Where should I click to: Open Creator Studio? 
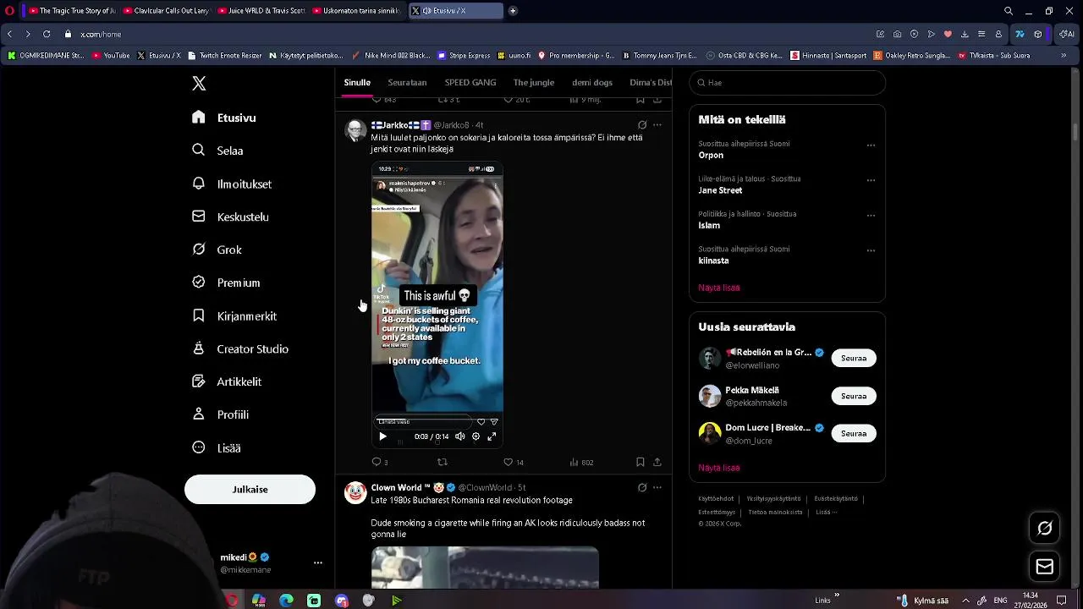click(241, 348)
